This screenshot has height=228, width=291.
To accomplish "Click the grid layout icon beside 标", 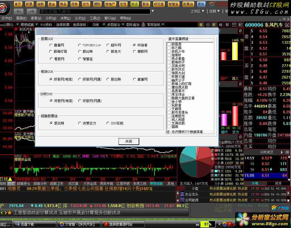I will (x=208, y=25).
